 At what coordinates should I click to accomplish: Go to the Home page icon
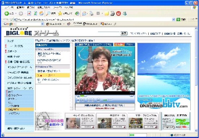(x=41, y=13)
